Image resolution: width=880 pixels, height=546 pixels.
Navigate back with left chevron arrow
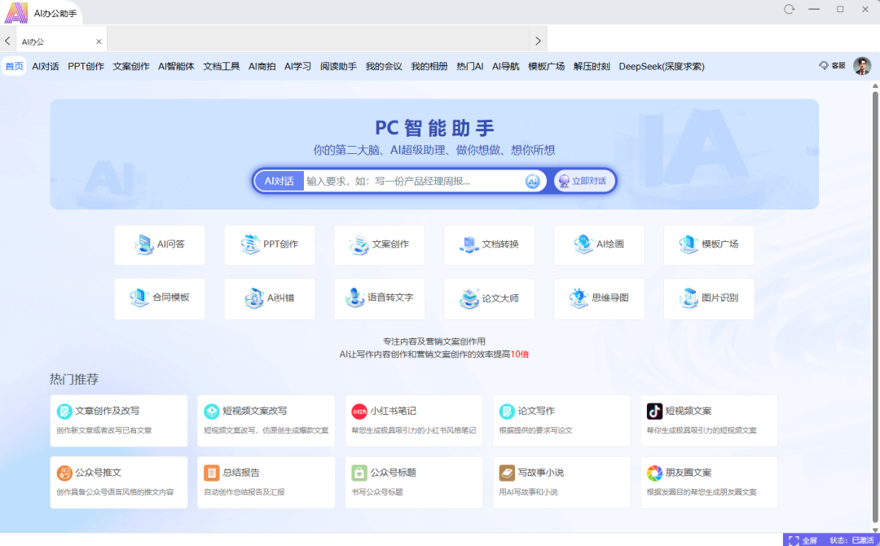[7, 41]
